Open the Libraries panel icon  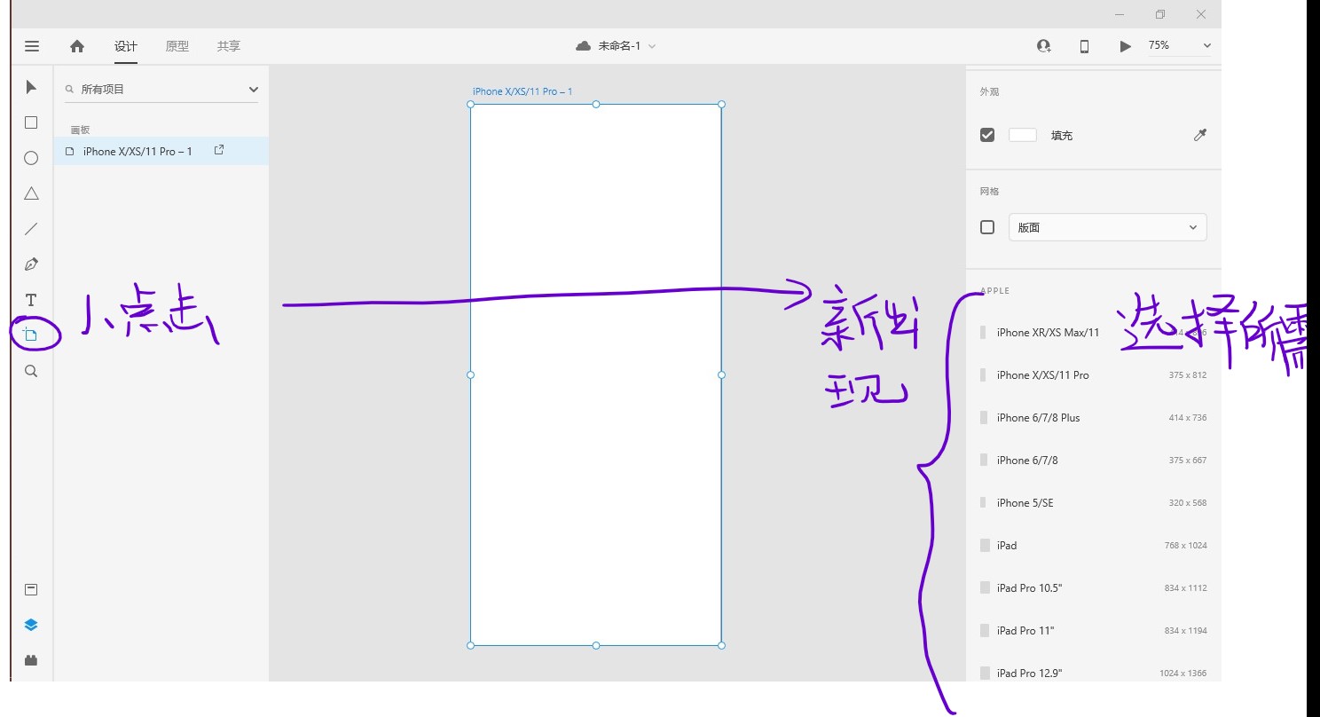coord(31,589)
